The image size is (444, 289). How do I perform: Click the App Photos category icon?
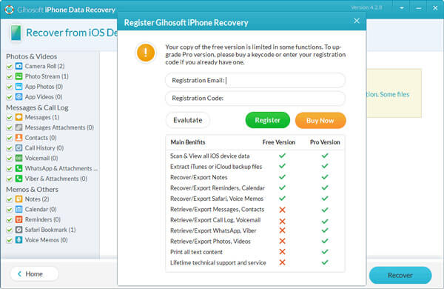pyautogui.click(x=18, y=87)
